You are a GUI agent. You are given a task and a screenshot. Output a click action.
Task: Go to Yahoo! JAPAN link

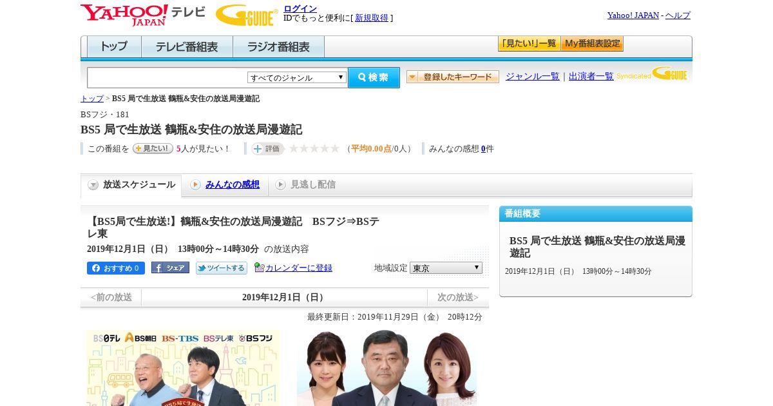point(633,15)
